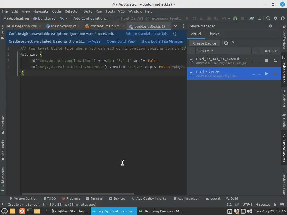Open the Services tool window

tap(117, 198)
